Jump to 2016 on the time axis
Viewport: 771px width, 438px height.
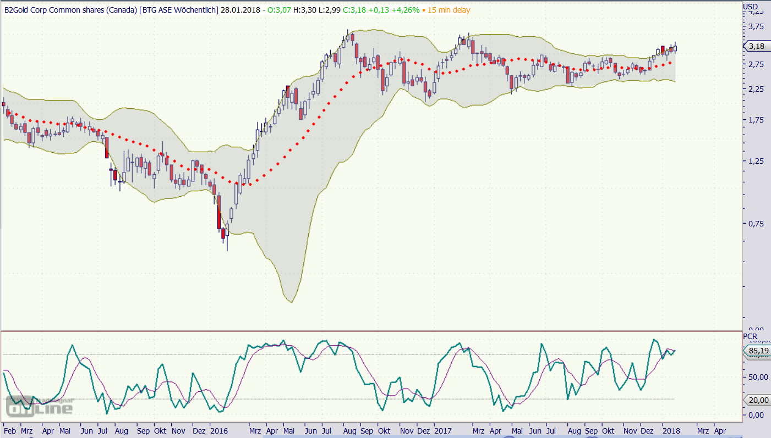(218, 432)
